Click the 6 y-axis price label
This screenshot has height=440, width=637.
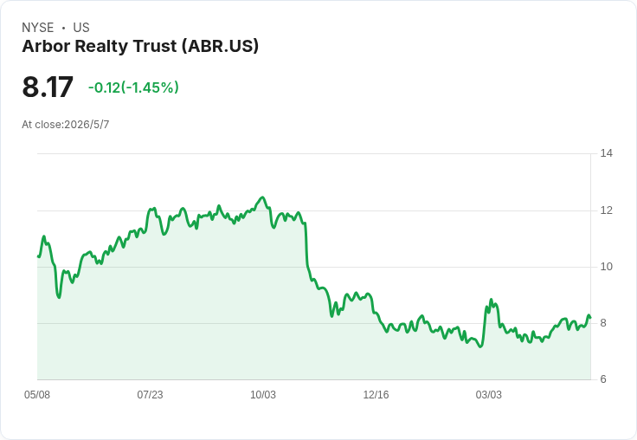click(x=603, y=379)
